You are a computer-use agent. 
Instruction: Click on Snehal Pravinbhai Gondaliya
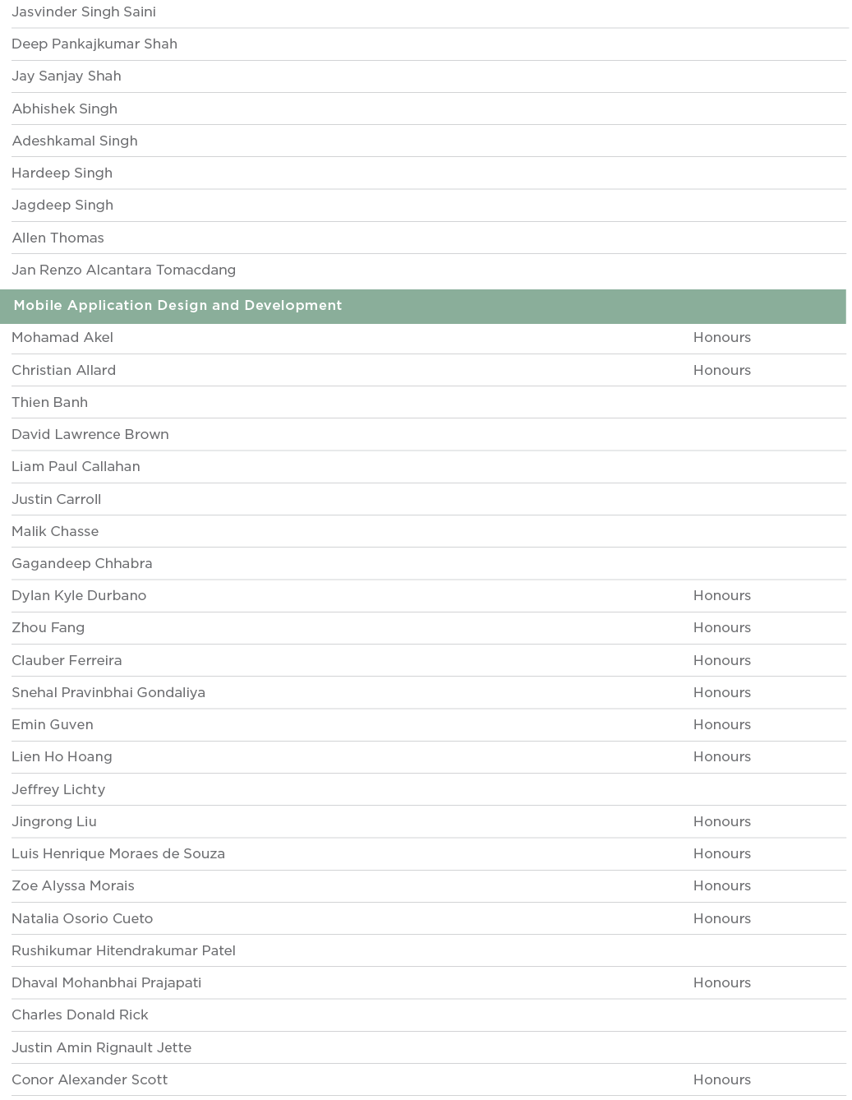click(108, 693)
